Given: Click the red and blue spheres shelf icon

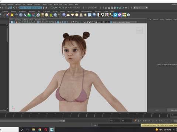Looking at the screenshot, I should [x=8, y=15].
